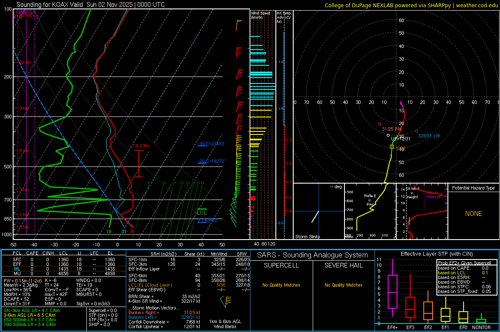Click 700-500mb LR = 5.4 C/km
Viewport: 500px width, 332px height.
(30, 324)
